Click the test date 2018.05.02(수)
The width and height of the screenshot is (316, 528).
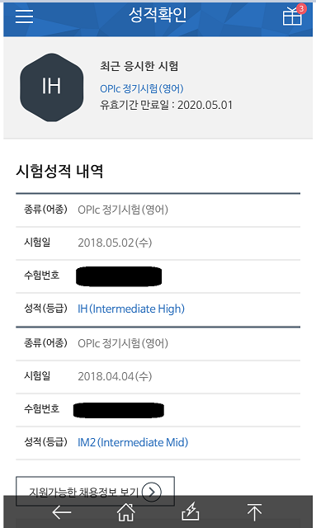tap(115, 243)
